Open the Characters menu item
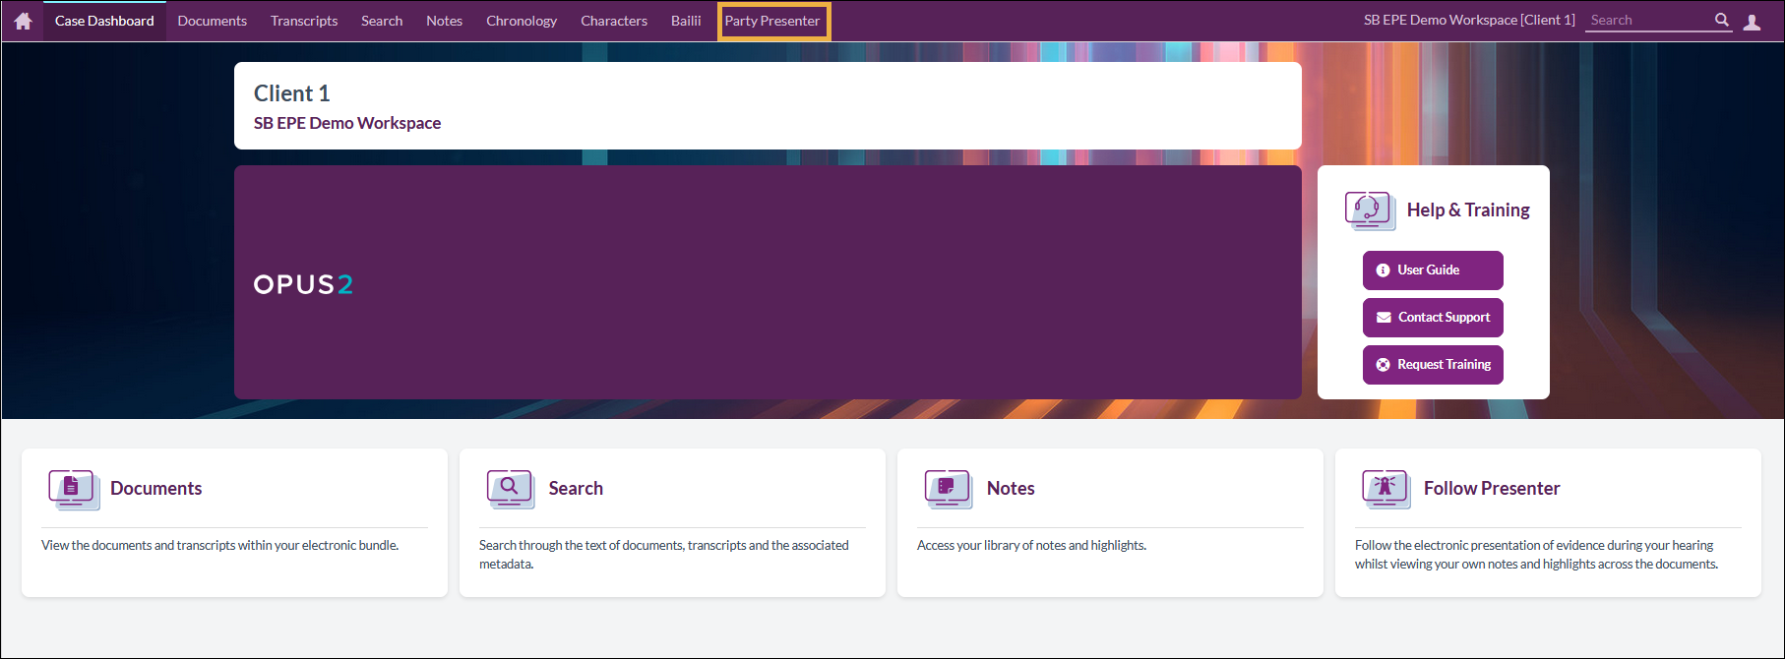Image resolution: width=1785 pixels, height=659 pixels. tap(614, 21)
